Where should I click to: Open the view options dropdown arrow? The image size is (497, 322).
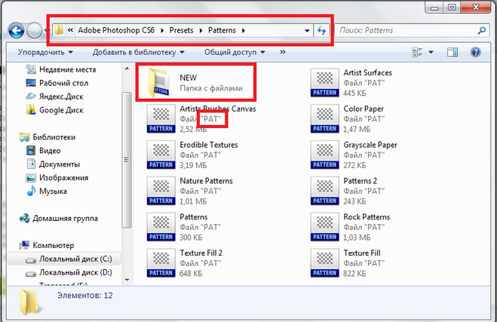[431, 52]
